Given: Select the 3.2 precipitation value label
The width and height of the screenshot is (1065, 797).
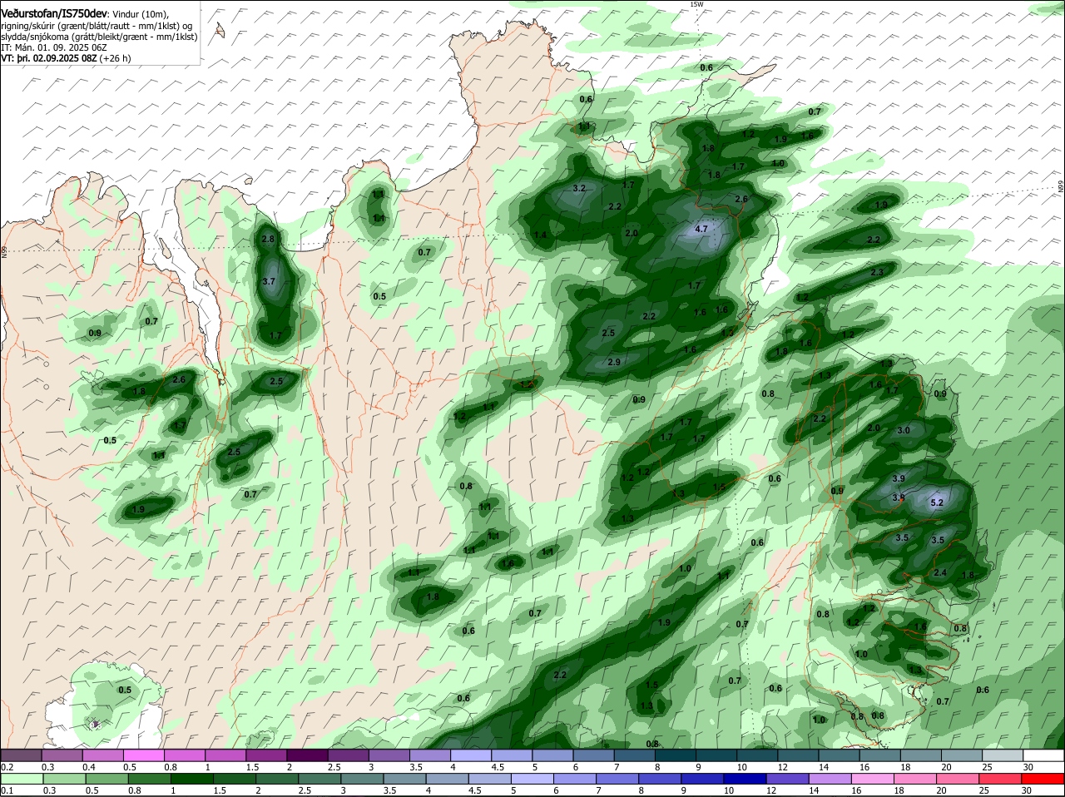Looking at the screenshot, I should (580, 189).
